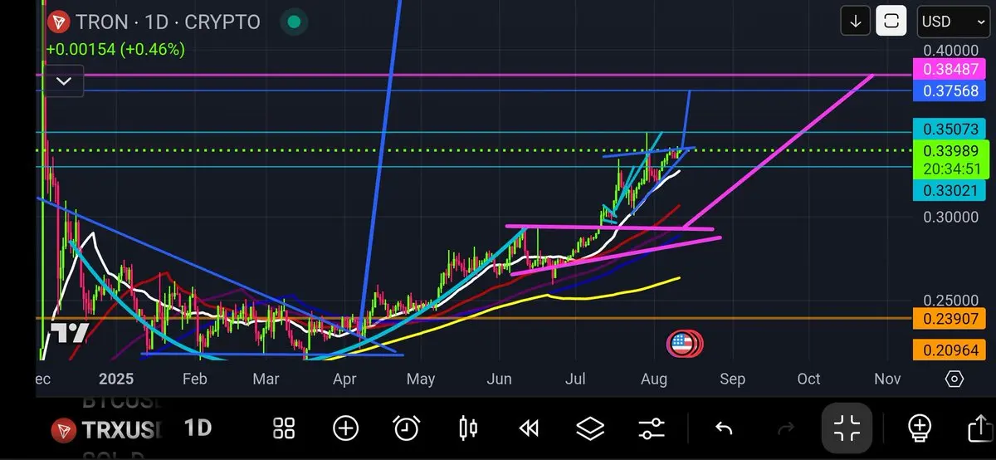The height and width of the screenshot is (460, 996).
Task: Share chart with the upload icon
Action: pyautogui.click(x=981, y=428)
